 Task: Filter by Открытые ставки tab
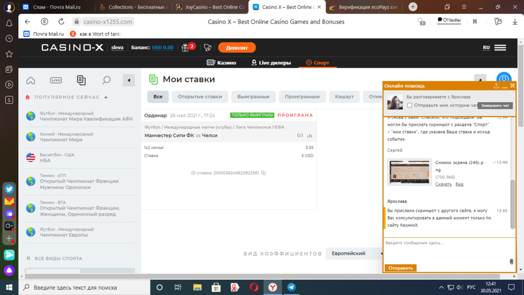pyautogui.click(x=200, y=96)
